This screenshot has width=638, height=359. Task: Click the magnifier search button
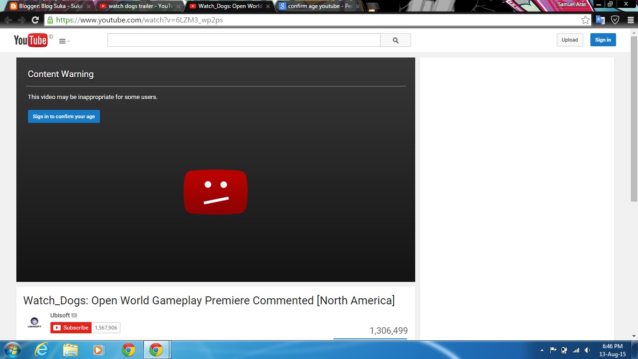click(396, 40)
